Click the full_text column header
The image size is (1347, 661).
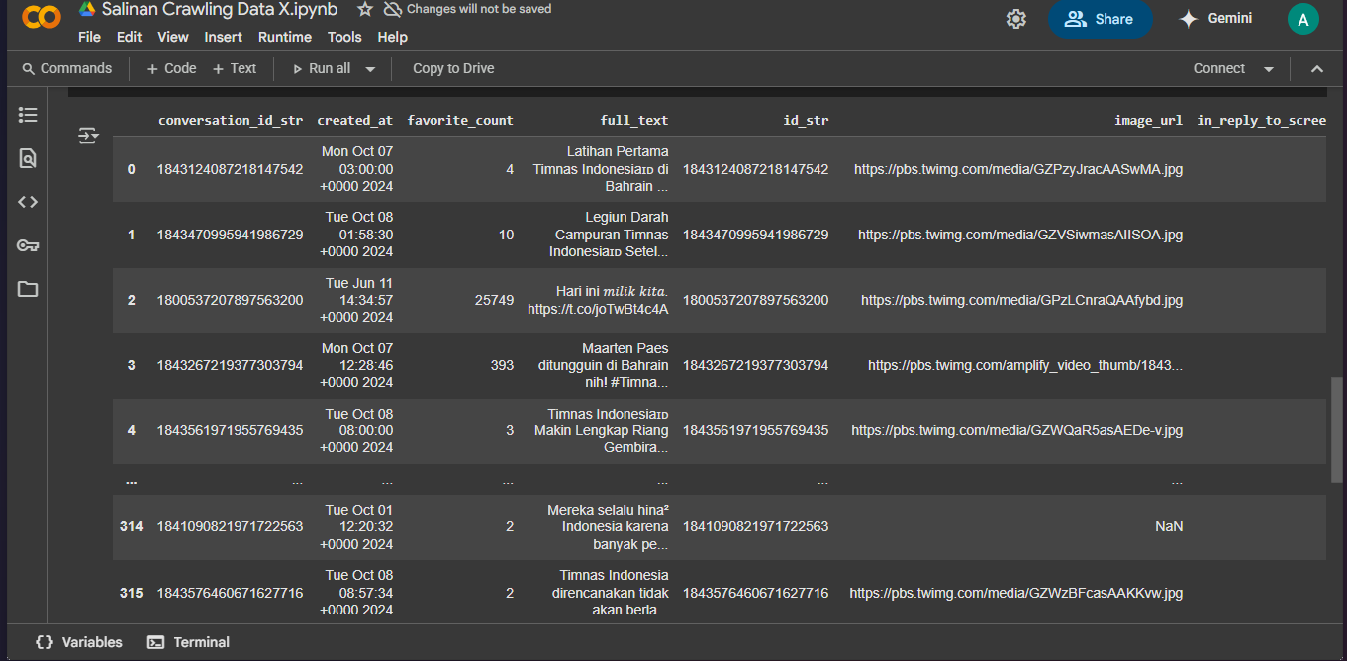coord(634,120)
